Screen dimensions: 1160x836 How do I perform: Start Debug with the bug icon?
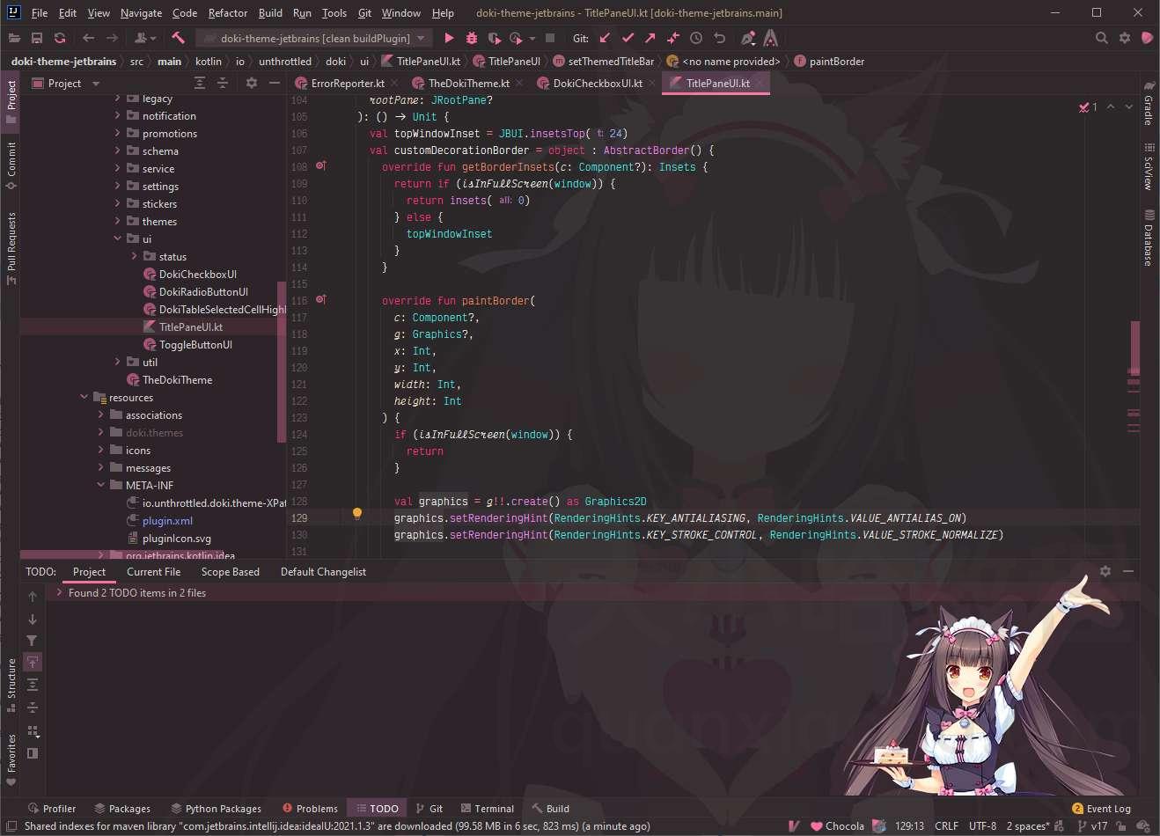click(472, 38)
